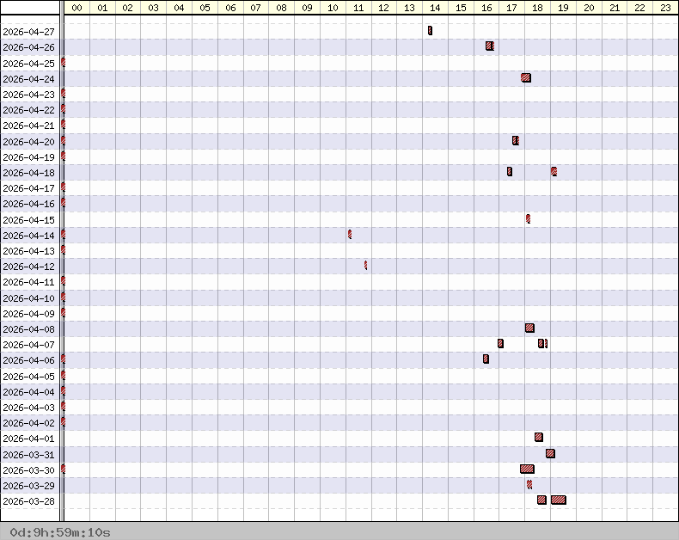679x540 pixels.
Task: Select the 17:00 activity bar on 2026-04-20
Action: [x=516, y=141]
